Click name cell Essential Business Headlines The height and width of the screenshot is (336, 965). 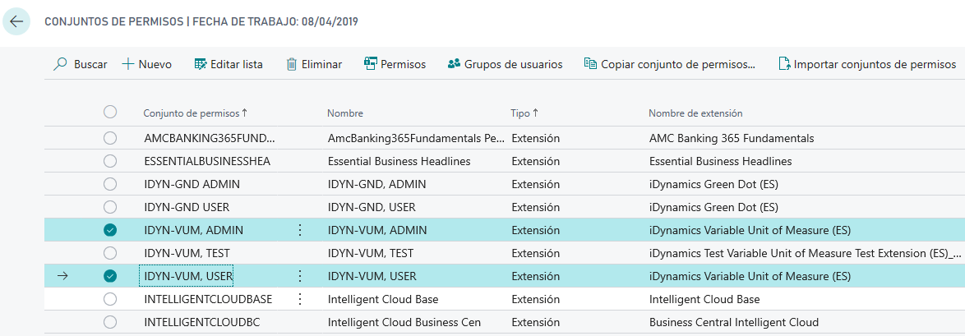pos(399,161)
